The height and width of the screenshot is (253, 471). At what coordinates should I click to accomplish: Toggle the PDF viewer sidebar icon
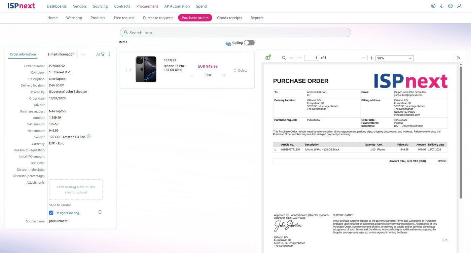268,58
